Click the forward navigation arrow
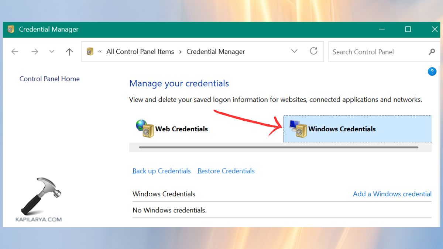 pos(34,52)
